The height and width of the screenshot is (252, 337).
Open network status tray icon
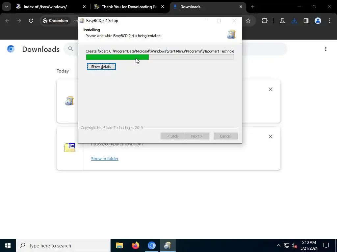(x=287, y=245)
